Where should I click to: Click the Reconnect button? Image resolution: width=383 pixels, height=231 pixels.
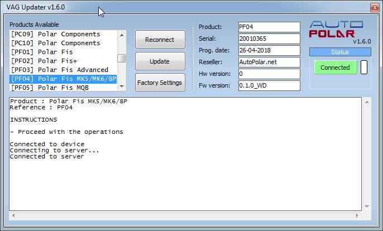click(160, 39)
